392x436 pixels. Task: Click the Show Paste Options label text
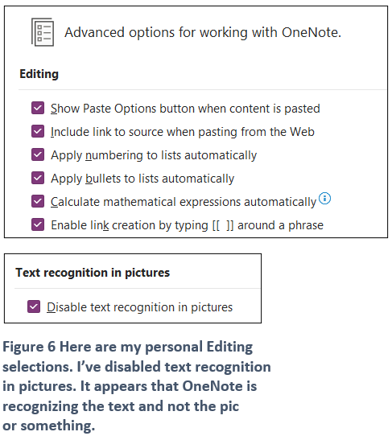(x=185, y=109)
